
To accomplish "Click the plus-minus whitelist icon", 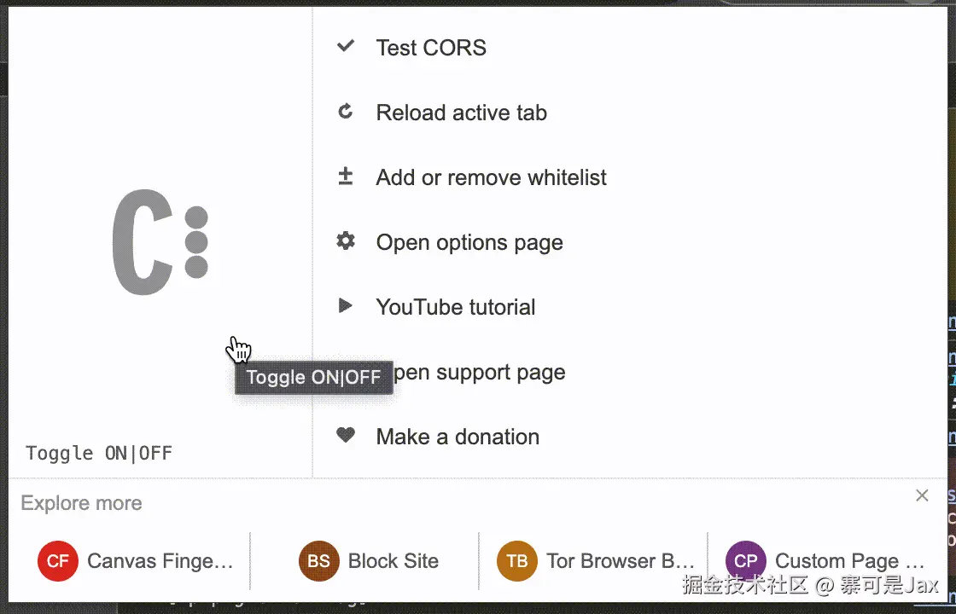I will [x=346, y=177].
